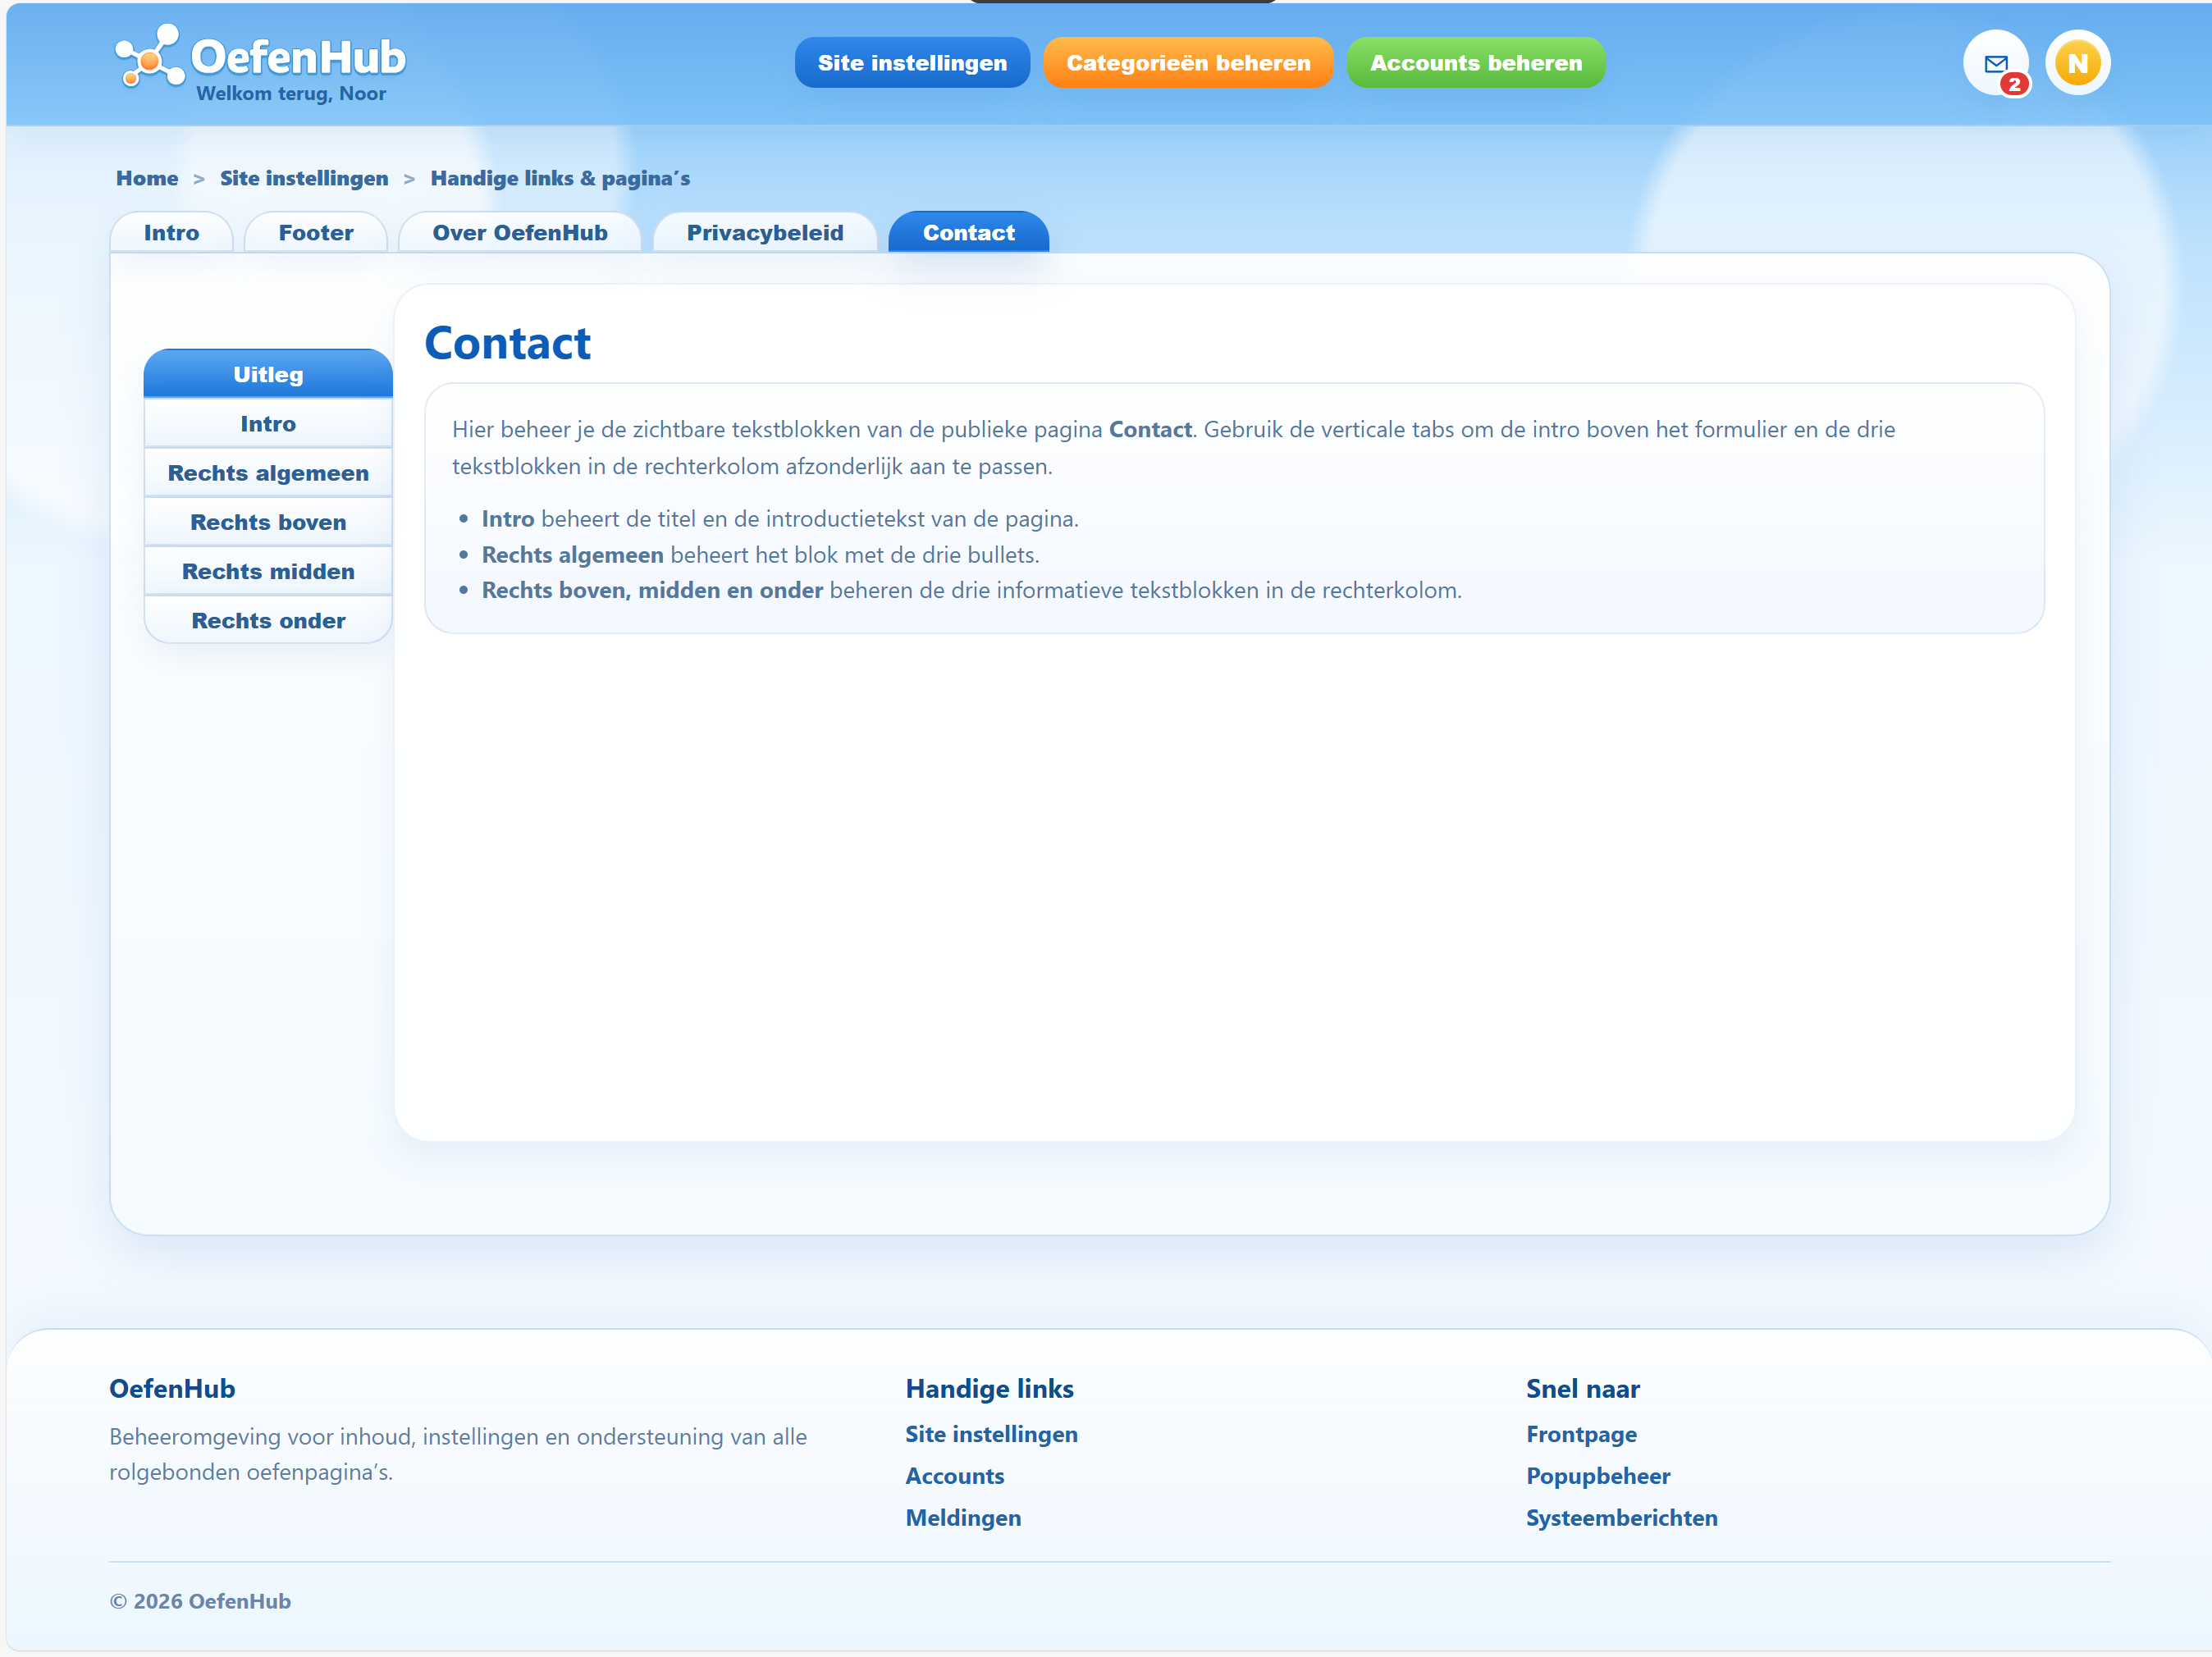This screenshot has width=2212, height=1657.
Task: Open the user avatar N menu
Action: point(2077,63)
